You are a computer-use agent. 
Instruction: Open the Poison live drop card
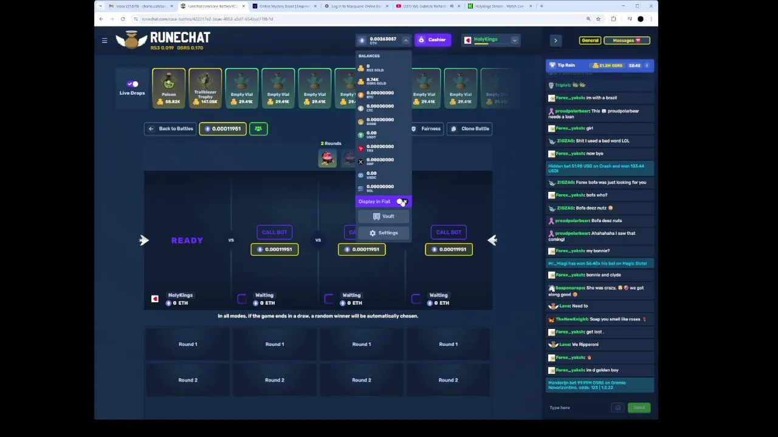pos(168,88)
